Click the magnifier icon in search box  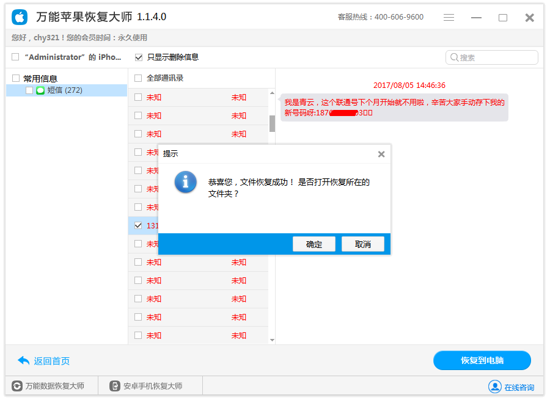coord(454,57)
